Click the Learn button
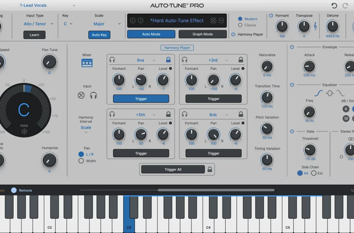 (34, 35)
